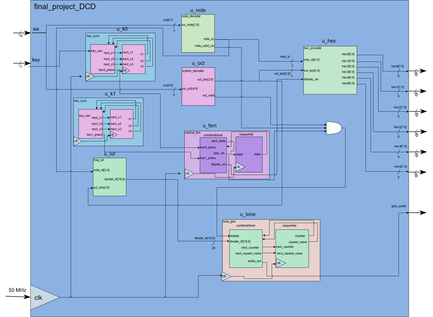The height and width of the screenshot is (317, 433).
Task: Click the u_k0 instance label
Action: click(122, 29)
